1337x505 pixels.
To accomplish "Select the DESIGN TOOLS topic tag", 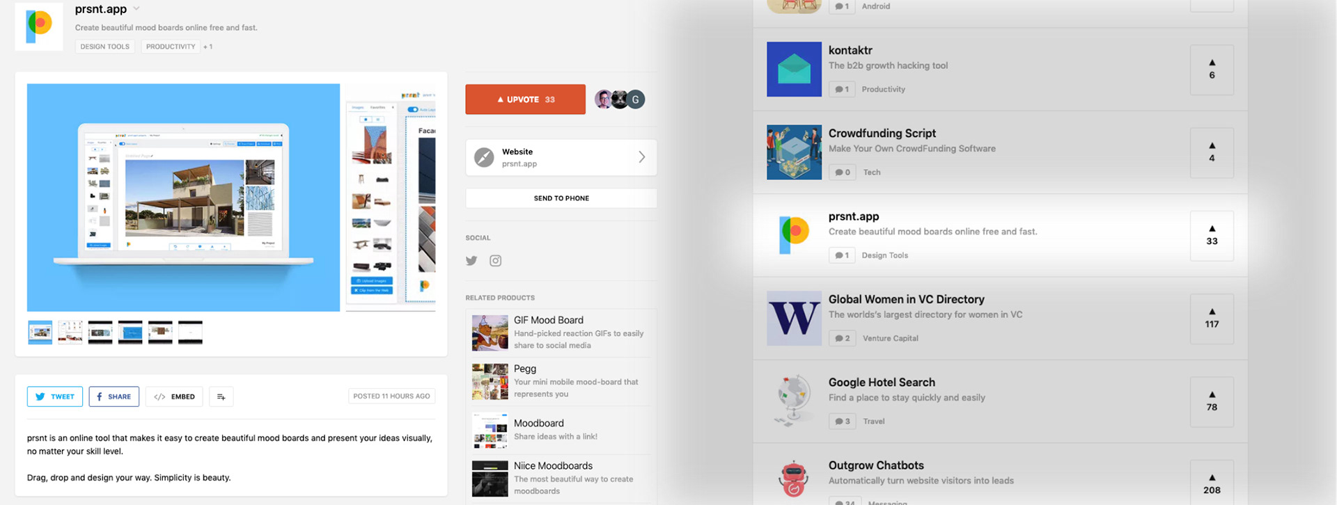I will (104, 47).
